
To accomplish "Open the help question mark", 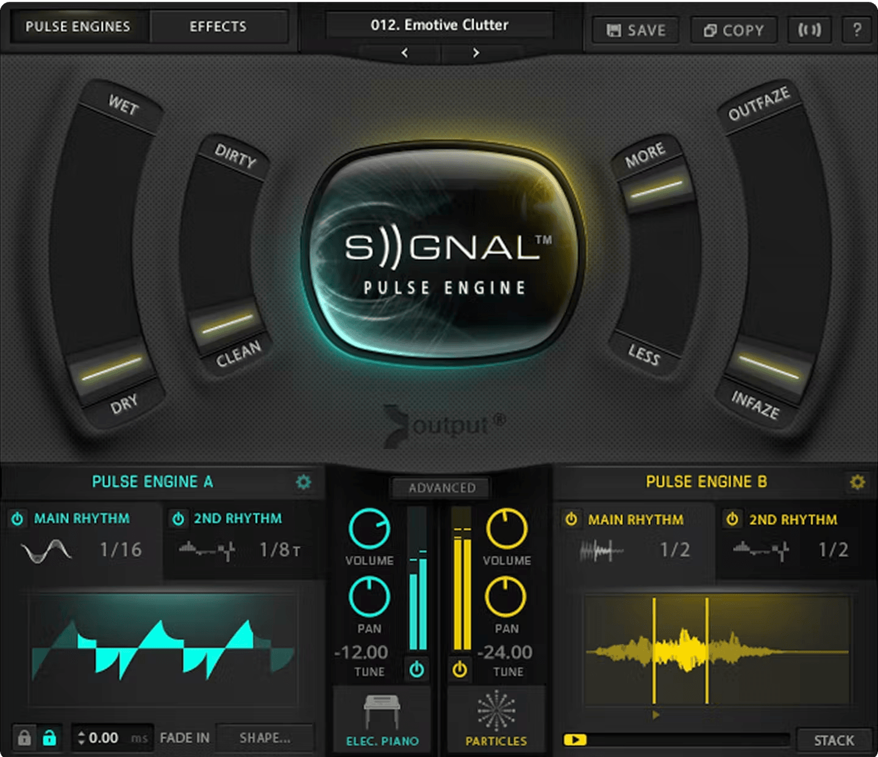I will [x=857, y=29].
